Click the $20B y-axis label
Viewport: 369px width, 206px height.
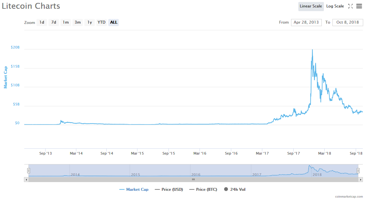coord(15,47)
